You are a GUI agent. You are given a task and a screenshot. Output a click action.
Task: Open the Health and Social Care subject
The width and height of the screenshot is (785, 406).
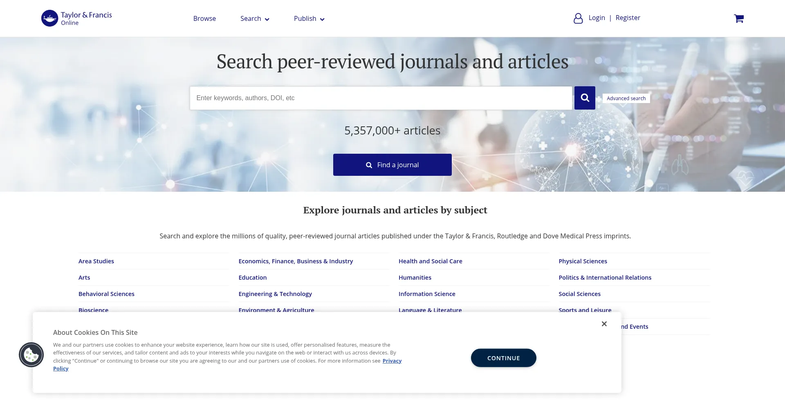[430, 261]
